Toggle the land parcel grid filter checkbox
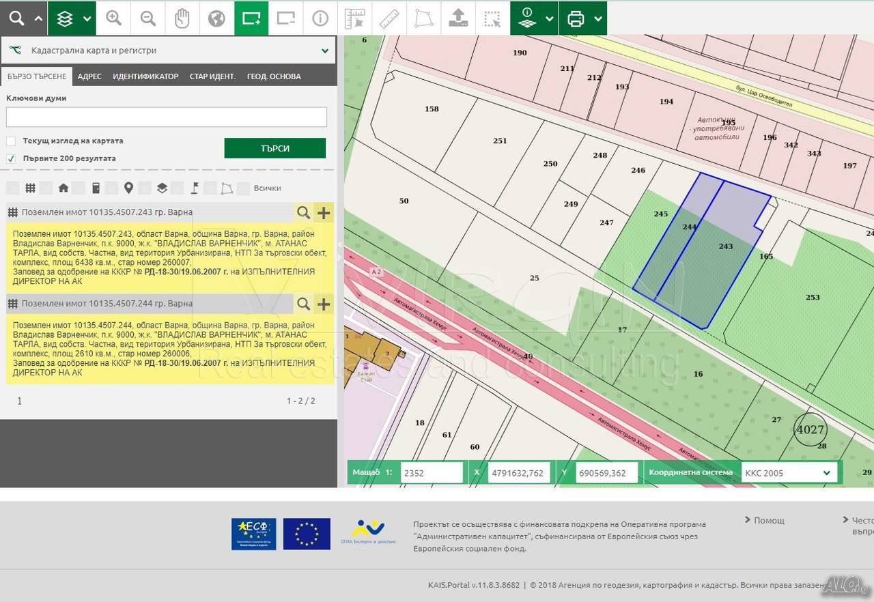 13,188
